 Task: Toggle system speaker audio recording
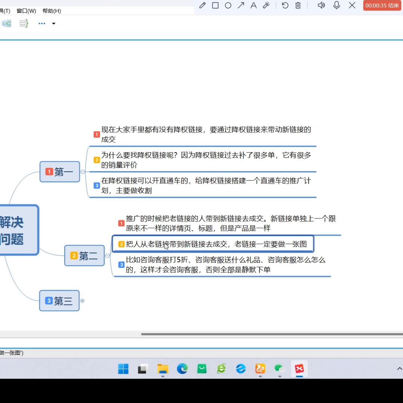(x=321, y=5)
